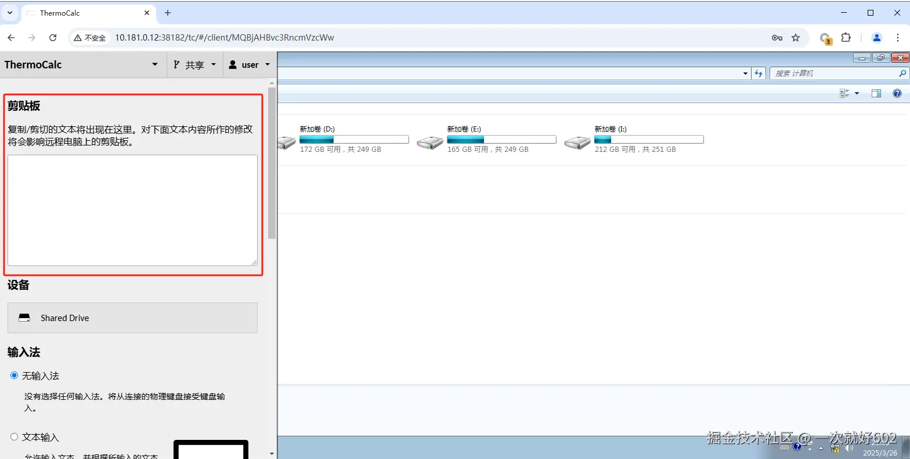
Task: Open the 新加卷 (D:) drive
Action: (342, 139)
